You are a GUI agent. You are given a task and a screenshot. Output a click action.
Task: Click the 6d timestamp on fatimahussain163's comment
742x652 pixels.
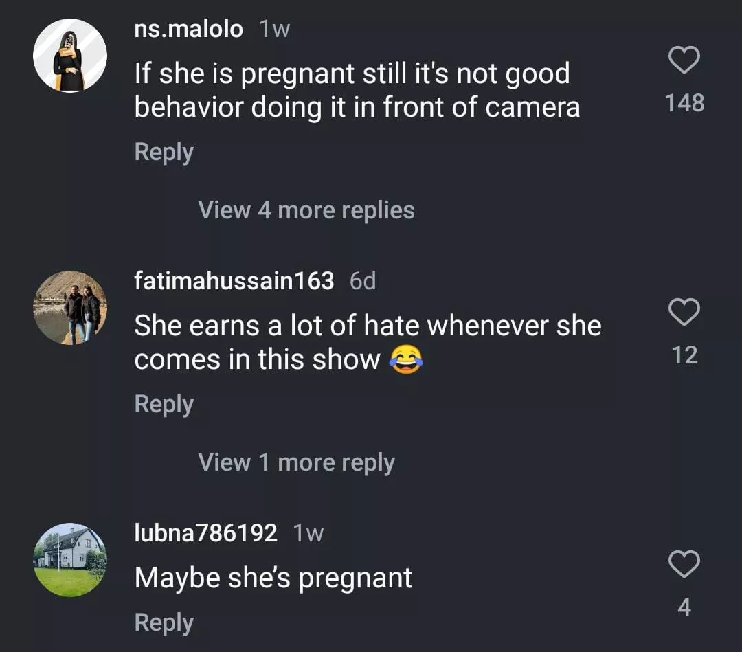363,281
